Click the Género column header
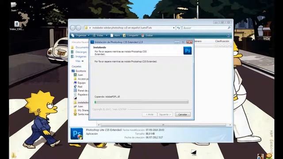The image size is (283, 159). (198, 41)
